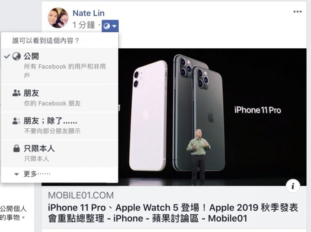Click the globe privacy icon under Nate Lin
Image resolution: width=311 pixels, height=232 pixels.
[x=107, y=26]
